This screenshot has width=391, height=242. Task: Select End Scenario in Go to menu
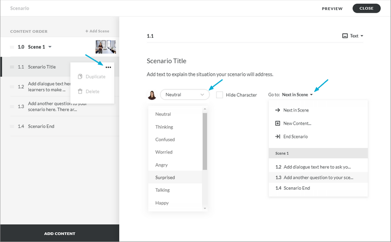[318, 136]
